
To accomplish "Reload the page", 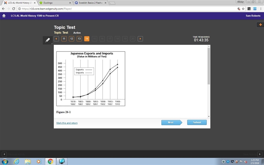I will [14, 9].
